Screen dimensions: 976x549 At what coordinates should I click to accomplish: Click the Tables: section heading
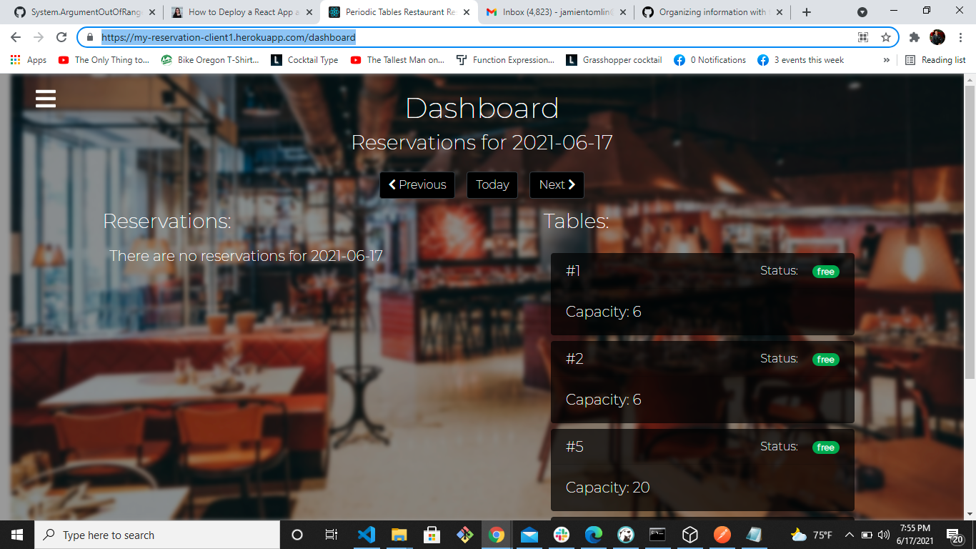(576, 221)
